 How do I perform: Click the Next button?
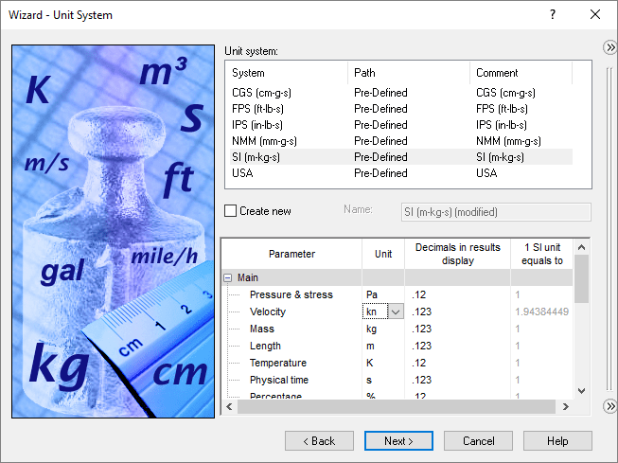click(398, 441)
